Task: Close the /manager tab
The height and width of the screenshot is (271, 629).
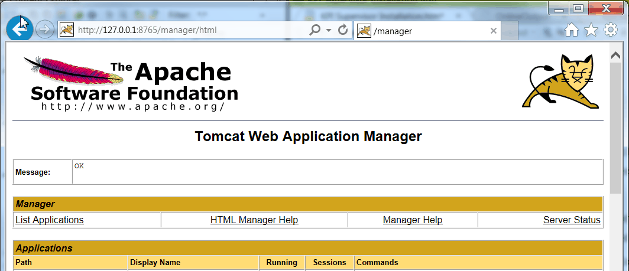Action: (494, 31)
